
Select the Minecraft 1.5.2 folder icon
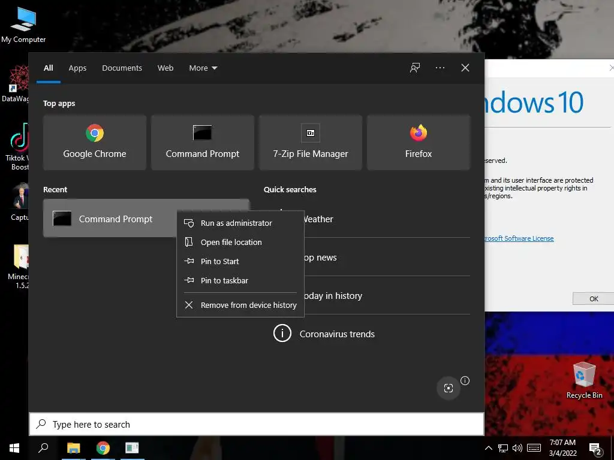[x=18, y=267]
